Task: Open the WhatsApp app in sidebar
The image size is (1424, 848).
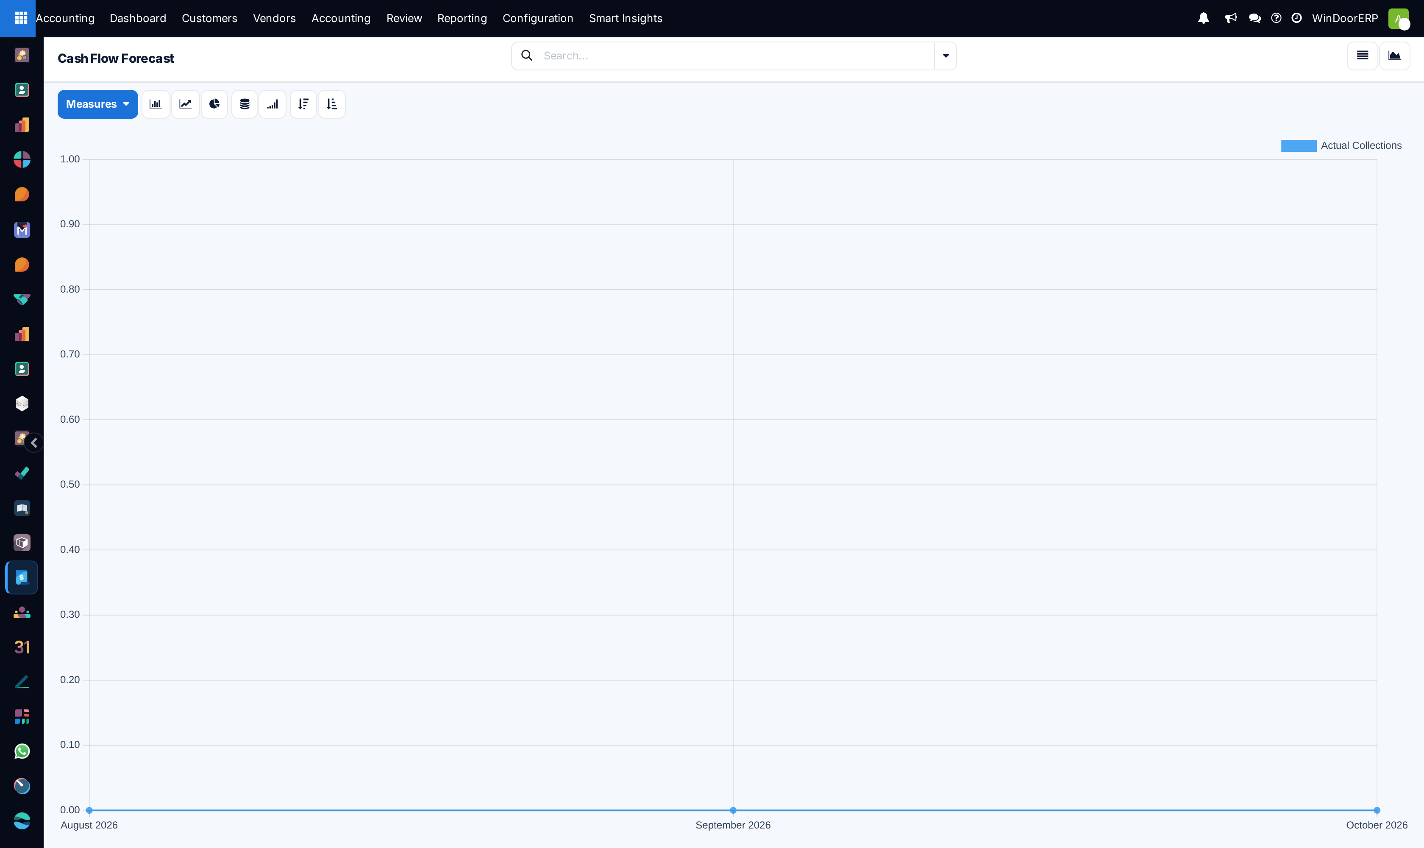Action: point(22,751)
